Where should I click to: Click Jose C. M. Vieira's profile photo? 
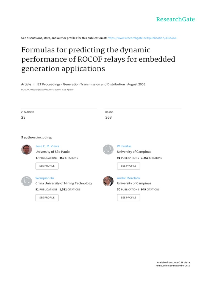click(27, 150)
